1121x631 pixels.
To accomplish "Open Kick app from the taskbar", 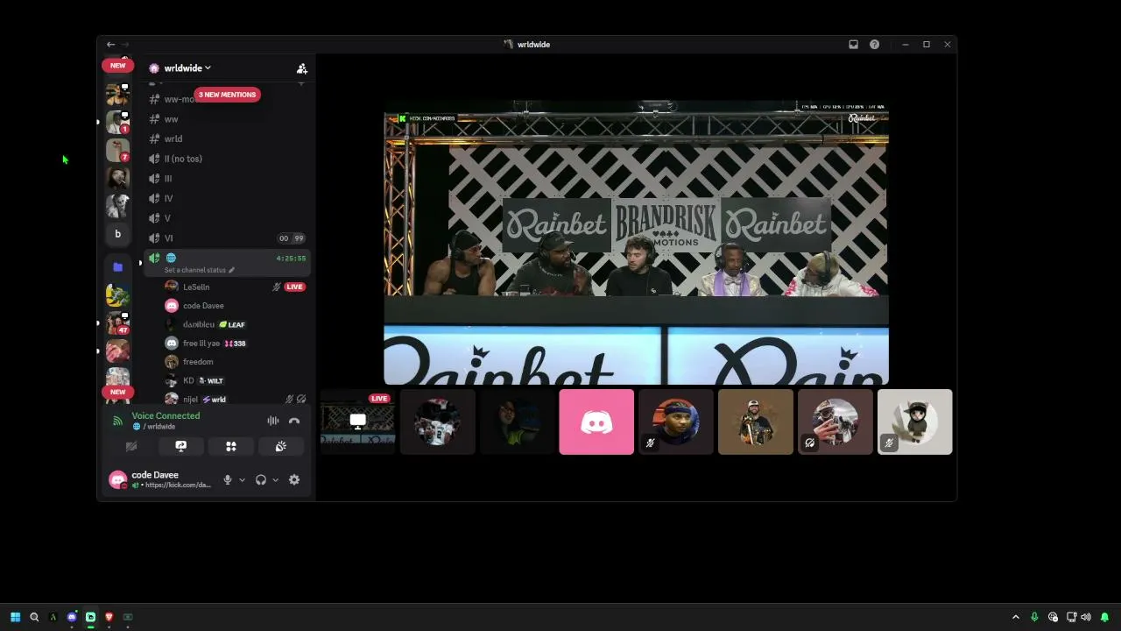I will pyautogui.click(x=90, y=617).
